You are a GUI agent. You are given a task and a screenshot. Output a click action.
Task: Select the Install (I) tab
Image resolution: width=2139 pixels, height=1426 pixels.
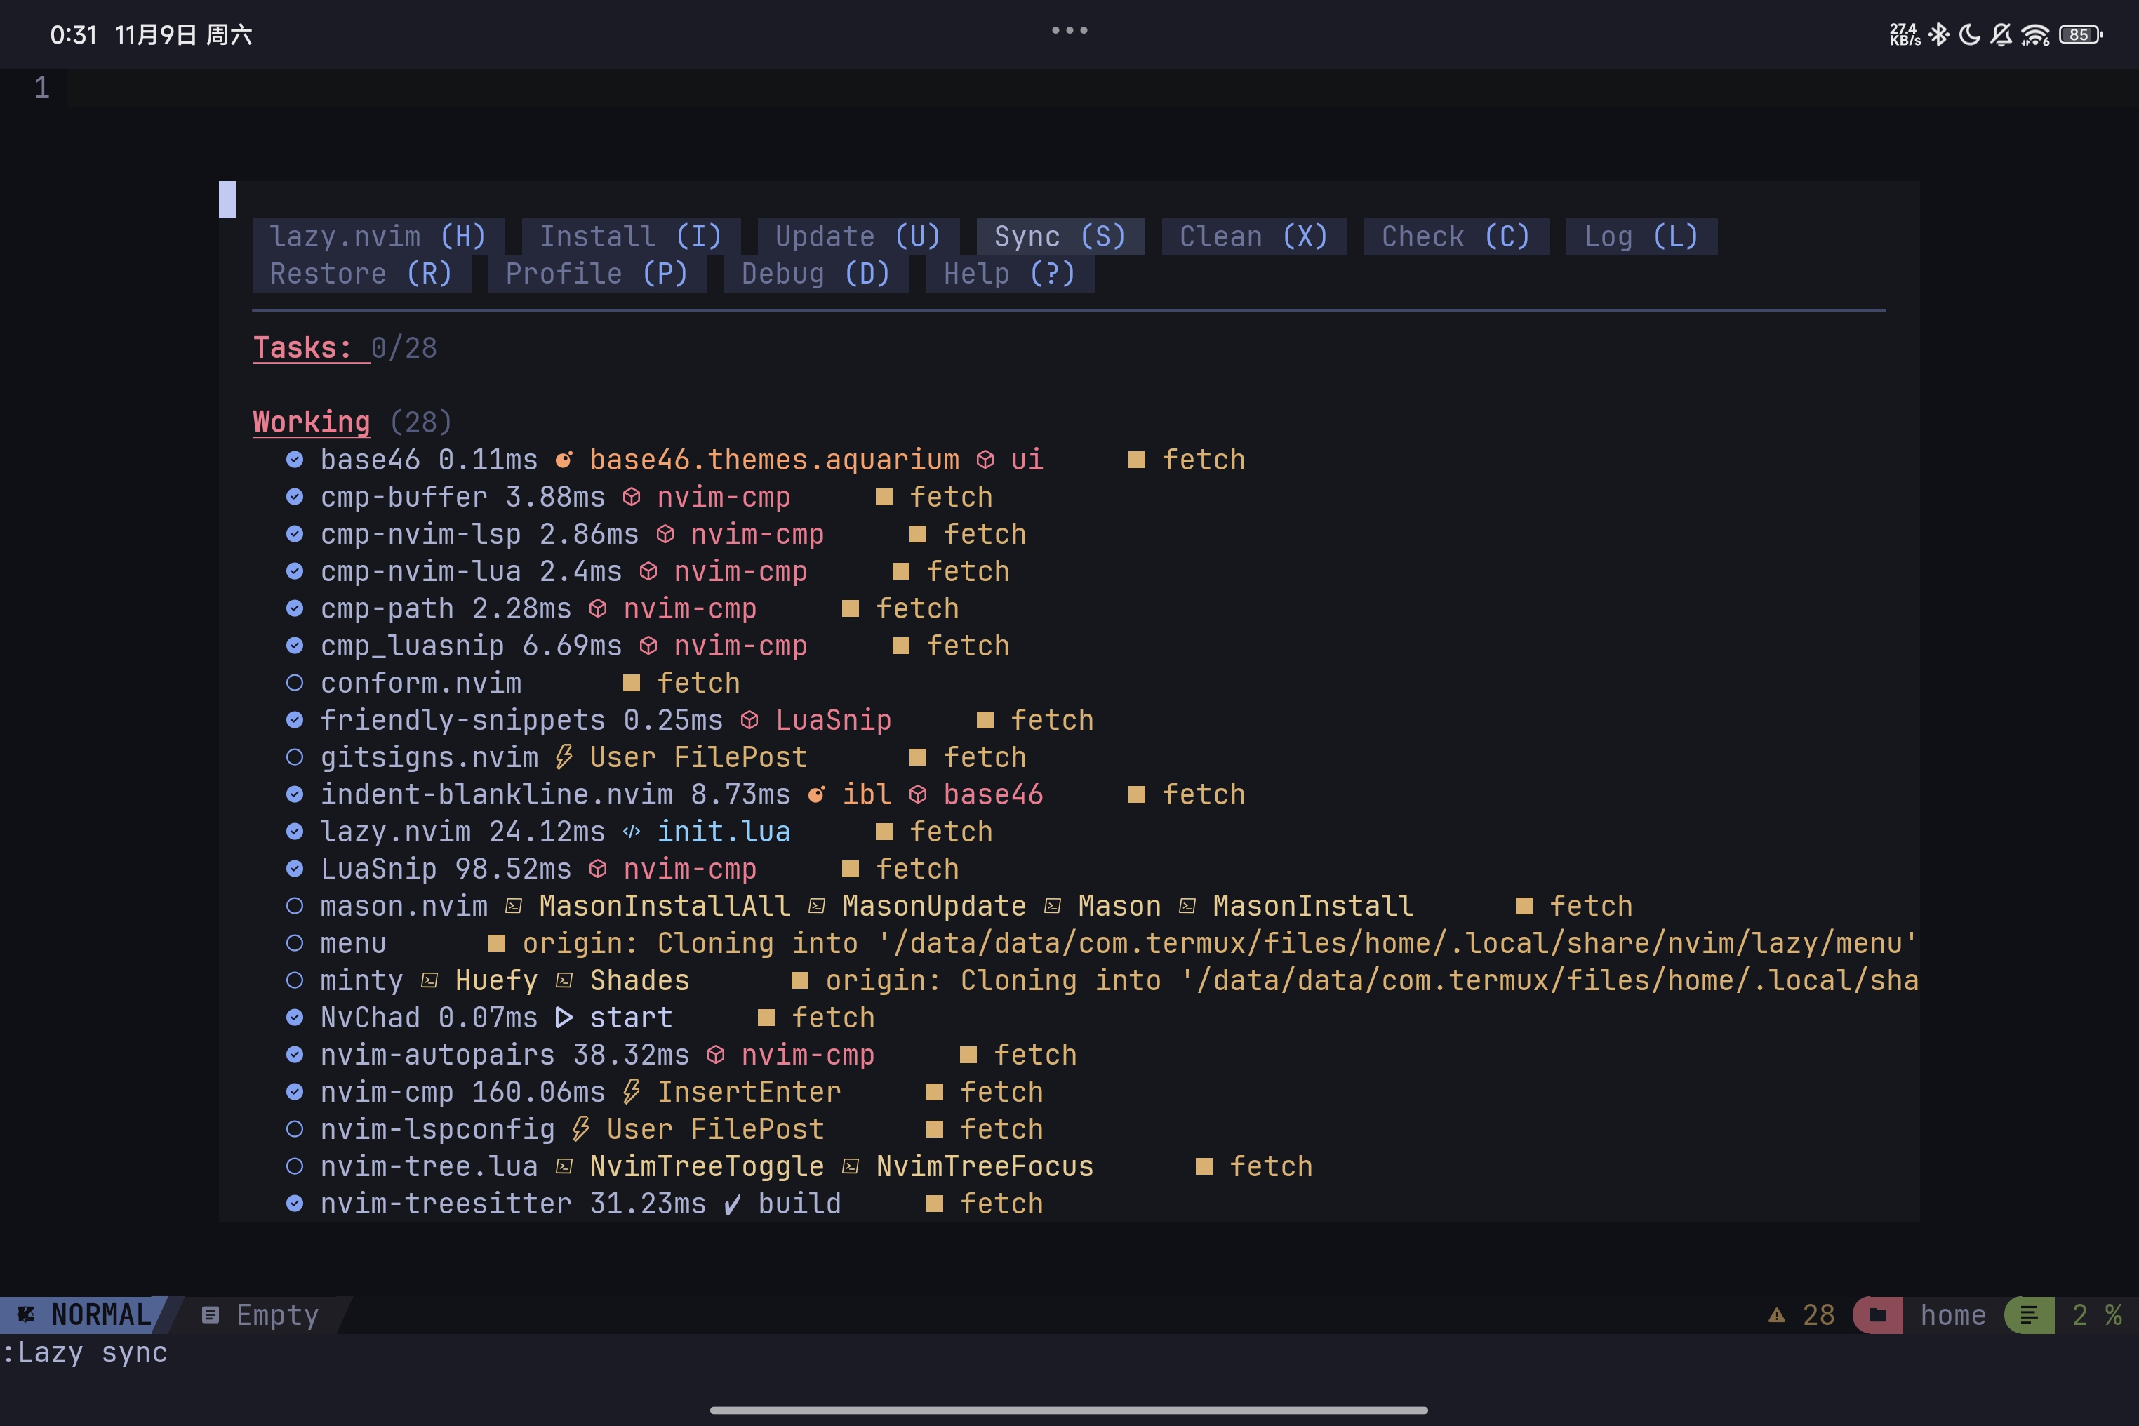631,236
